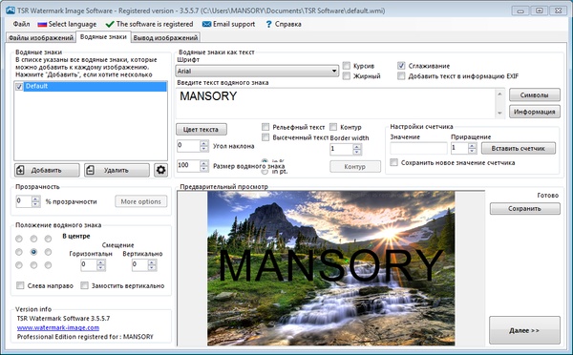Switch to the Водяные знаки tab
The height and width of the screenshot is (355, 573).
[103, 37]
